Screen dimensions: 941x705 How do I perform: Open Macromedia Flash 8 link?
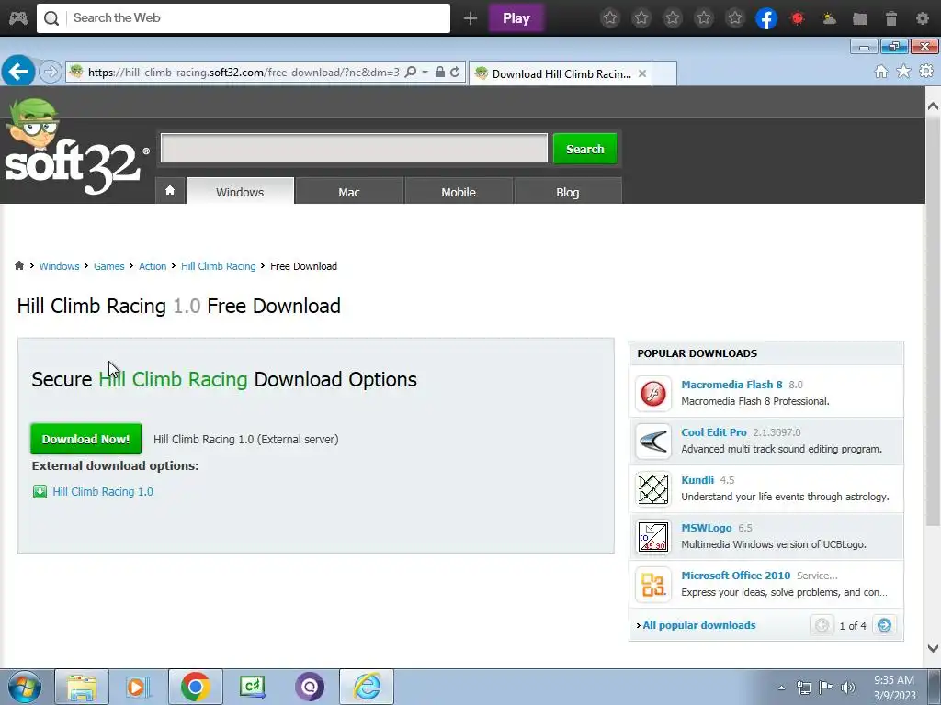click(731, 385)
